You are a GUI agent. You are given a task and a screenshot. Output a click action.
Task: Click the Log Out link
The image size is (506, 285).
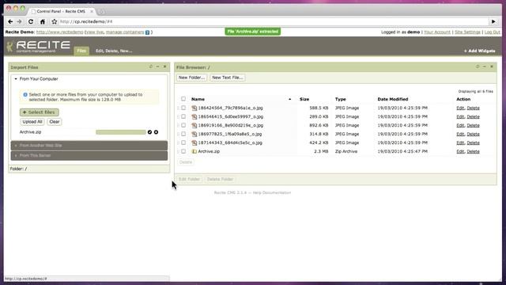(x=492, y=32)
